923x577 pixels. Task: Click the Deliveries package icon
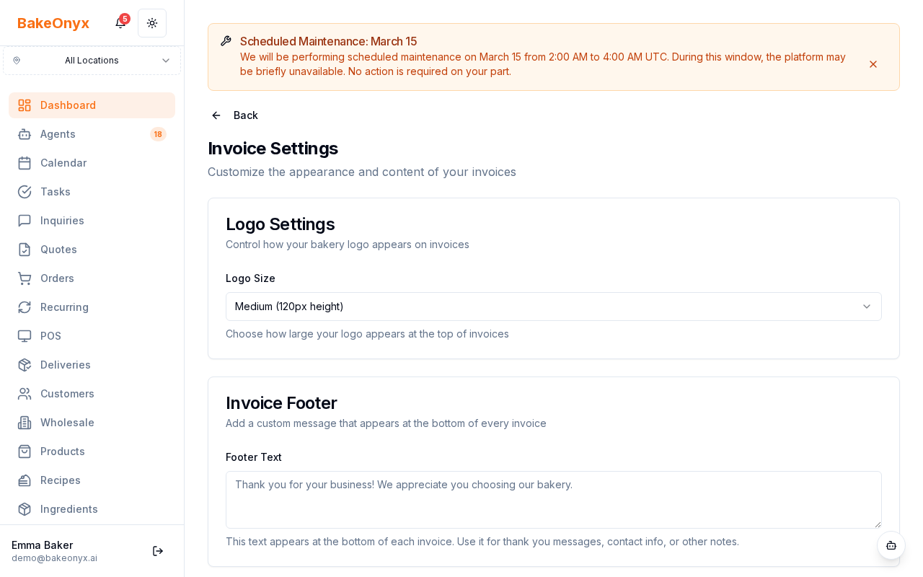point(25,365)
